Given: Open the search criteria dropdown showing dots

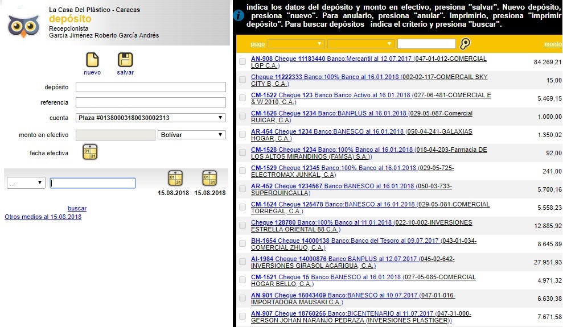Looking at the screenshot, I should pos(26,183).
